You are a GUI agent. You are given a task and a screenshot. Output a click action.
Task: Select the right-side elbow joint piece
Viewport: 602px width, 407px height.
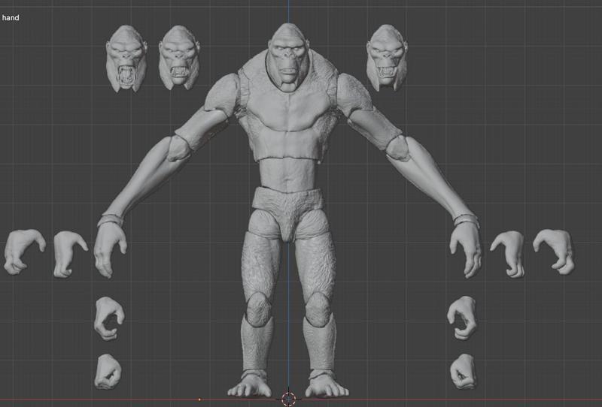398,147
